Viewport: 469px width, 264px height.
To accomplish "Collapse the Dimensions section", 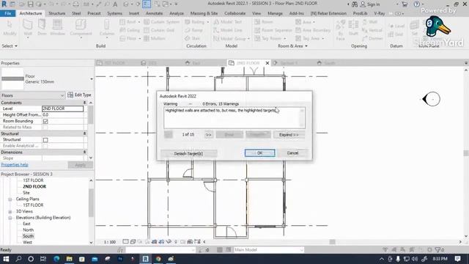I will point(84,152).
